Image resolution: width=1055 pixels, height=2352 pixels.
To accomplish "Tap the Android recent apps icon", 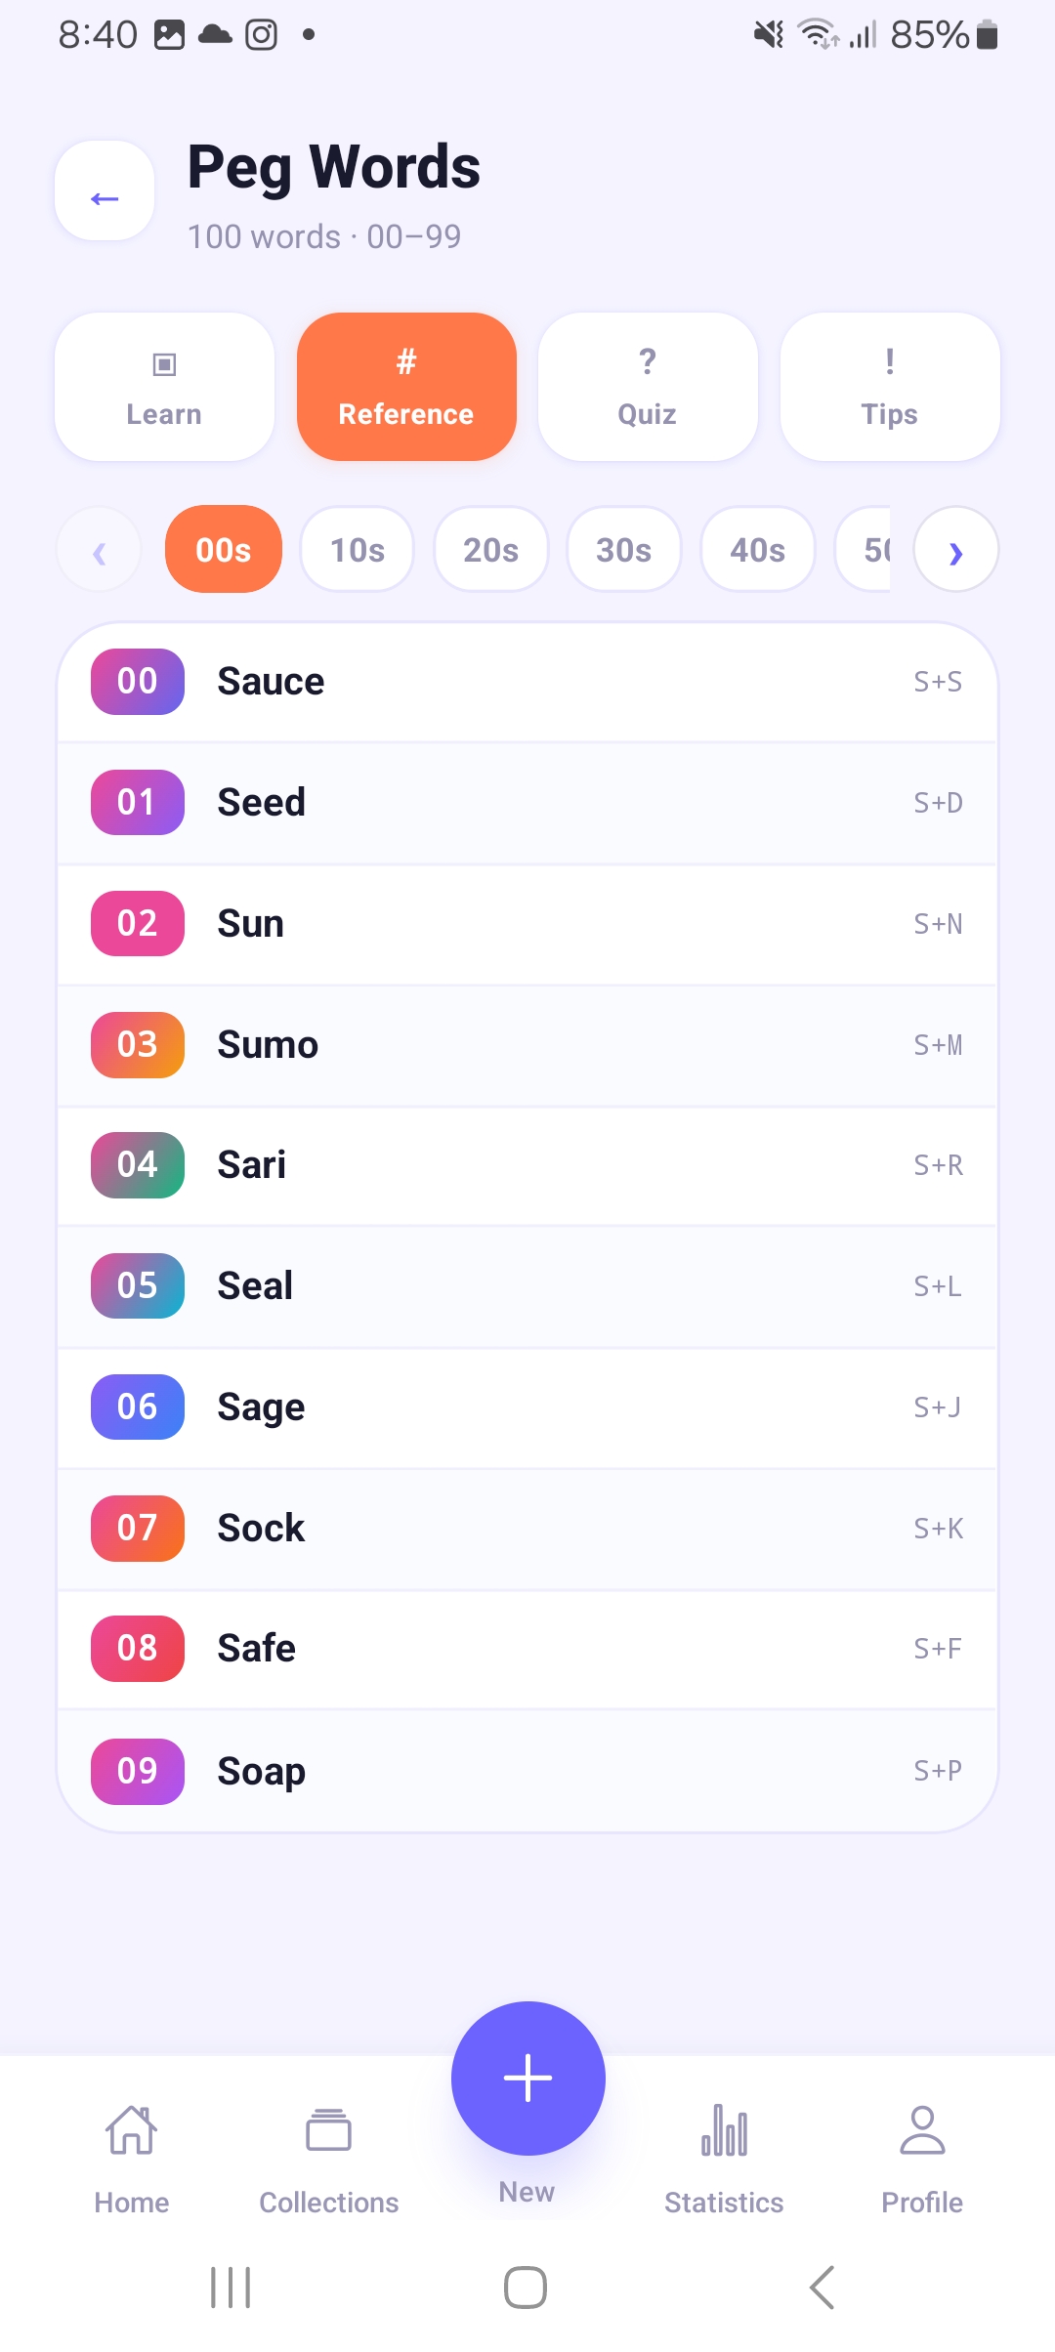I will pos(231,2288).
